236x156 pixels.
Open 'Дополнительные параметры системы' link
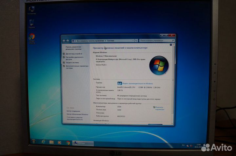(77, 67)
